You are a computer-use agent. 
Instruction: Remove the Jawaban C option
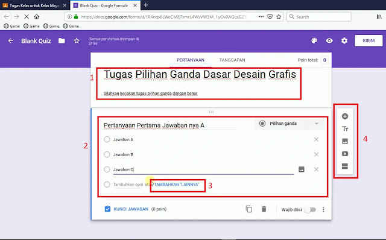coord(316,169)
